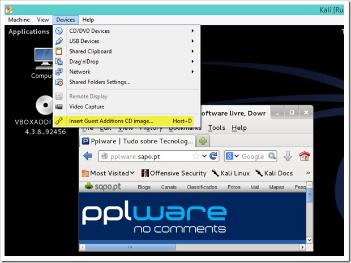Expand the USB Devices arrow

pos(192,41)
